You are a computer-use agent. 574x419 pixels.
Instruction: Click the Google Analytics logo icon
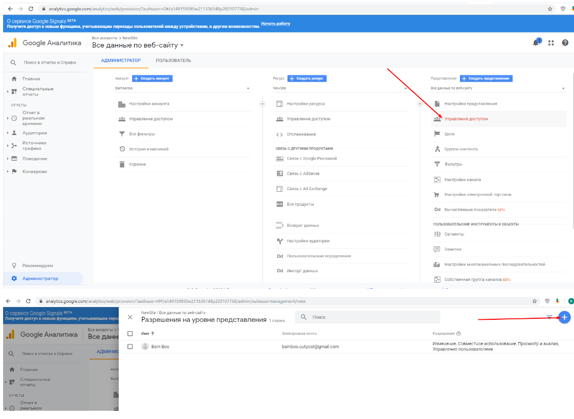12,43
